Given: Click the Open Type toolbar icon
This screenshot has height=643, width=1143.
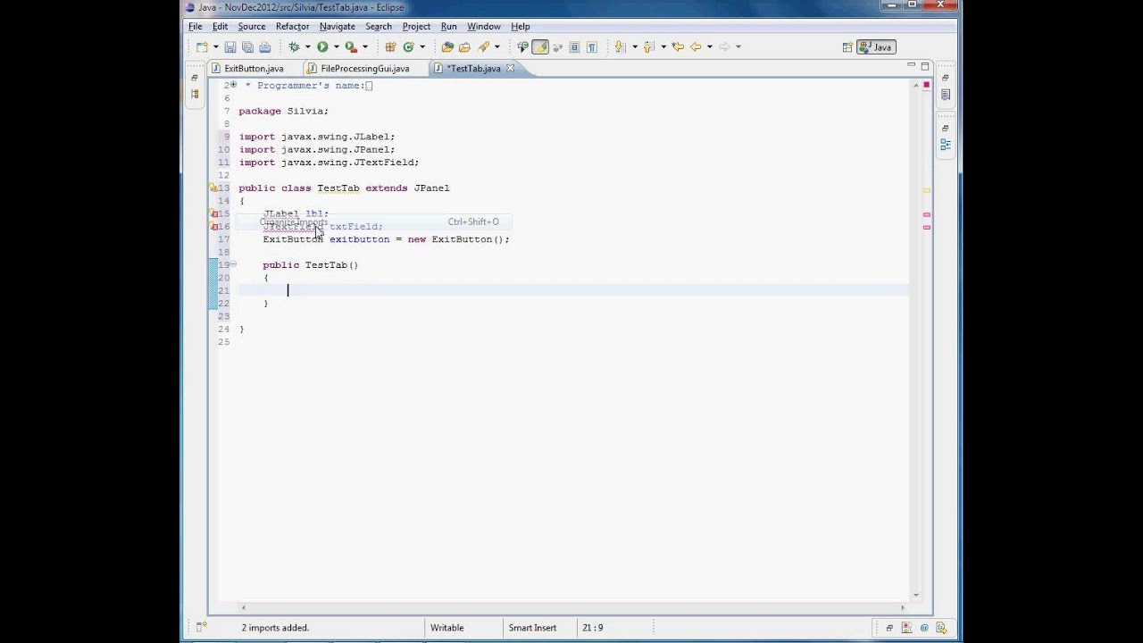Looking at the screenshot, I should [447, 46].
